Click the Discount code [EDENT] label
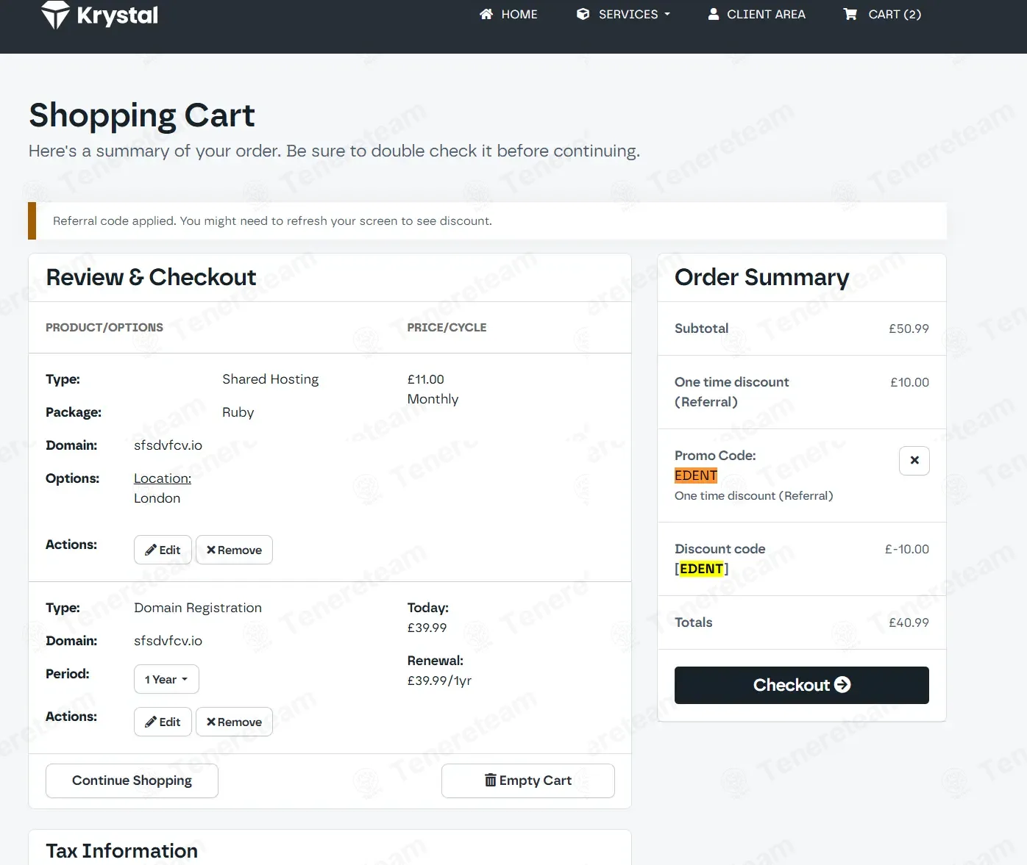1027x865 pixels. (x=719, y=559)
